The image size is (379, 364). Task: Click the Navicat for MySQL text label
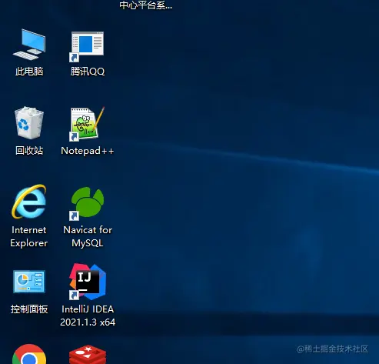[88, 236]
